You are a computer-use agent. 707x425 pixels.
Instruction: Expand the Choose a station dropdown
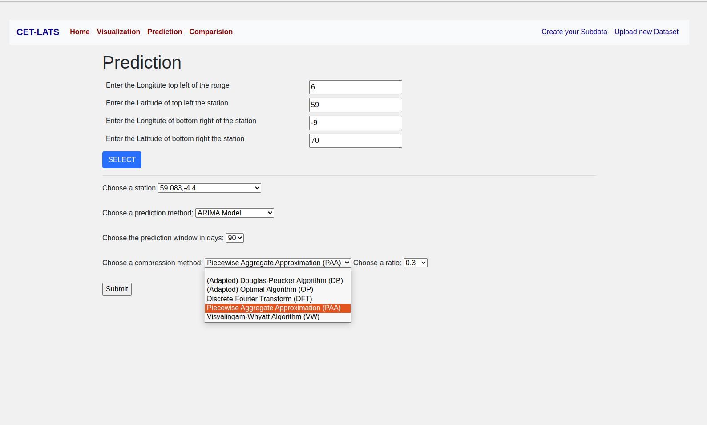pos(209,188)
